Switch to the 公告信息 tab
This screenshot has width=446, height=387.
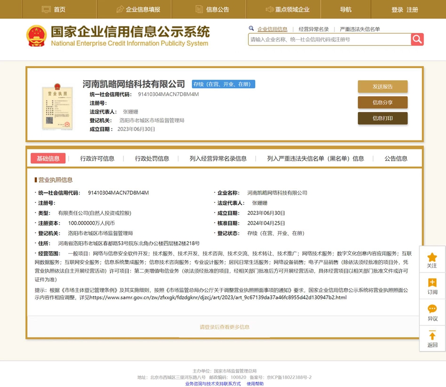pyautogui.click(x=396, y=158)
